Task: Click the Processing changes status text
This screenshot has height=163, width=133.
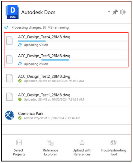Action: pyautogui.click(x=40, y=27)
